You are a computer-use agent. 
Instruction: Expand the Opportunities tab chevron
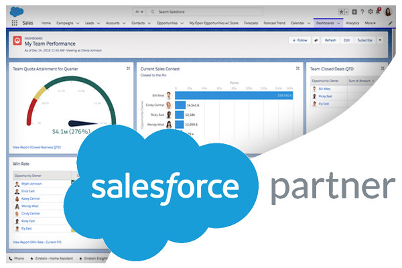click(x=182, y=23)
